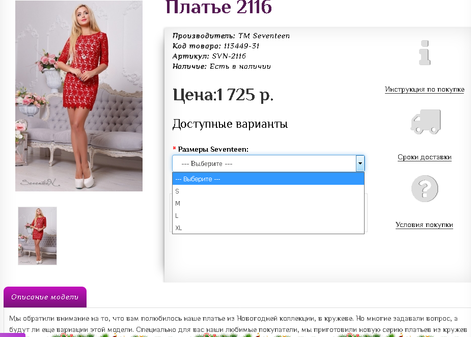The width and height of the screenshot is (471, 337).
Task: Open the "Условия покупки" link
Action: click(424, 224)
